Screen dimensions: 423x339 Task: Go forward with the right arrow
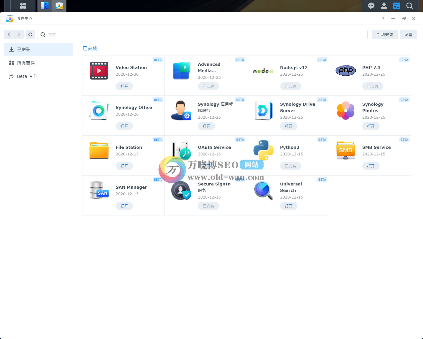click(19, 34)
